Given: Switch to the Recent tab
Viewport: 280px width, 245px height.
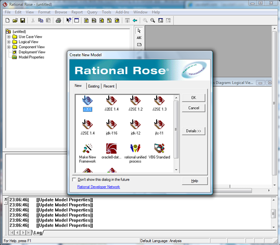Looking at the screenshot, I should click(x=109, y=86).
